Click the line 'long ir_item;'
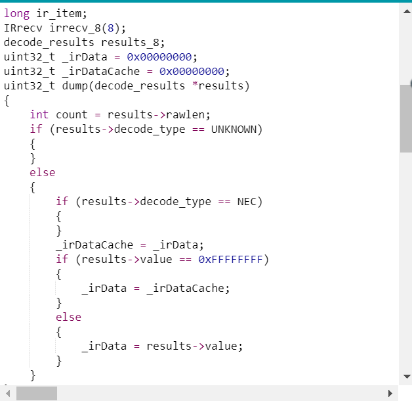Viewport: 412px width, 401px height. click(45, 14)
